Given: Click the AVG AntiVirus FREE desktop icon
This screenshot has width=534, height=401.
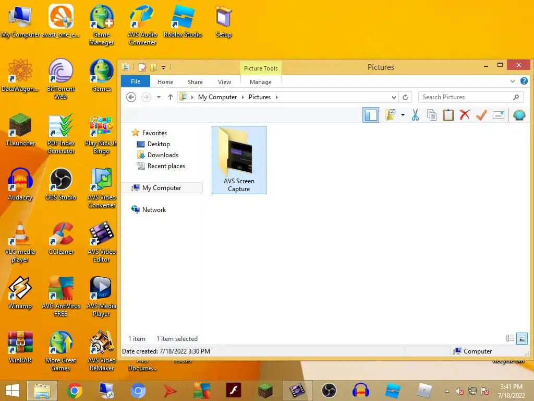Looking at the screenshot, I should coord(60,297).
